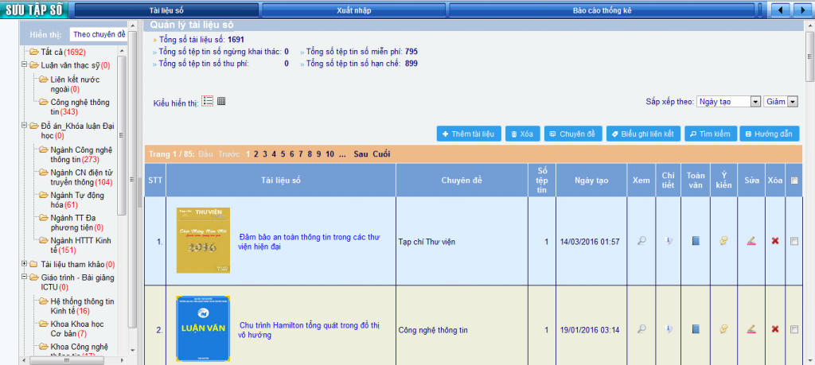
Task: Open Toàn văn book icon for row 1
Action: 696,241
